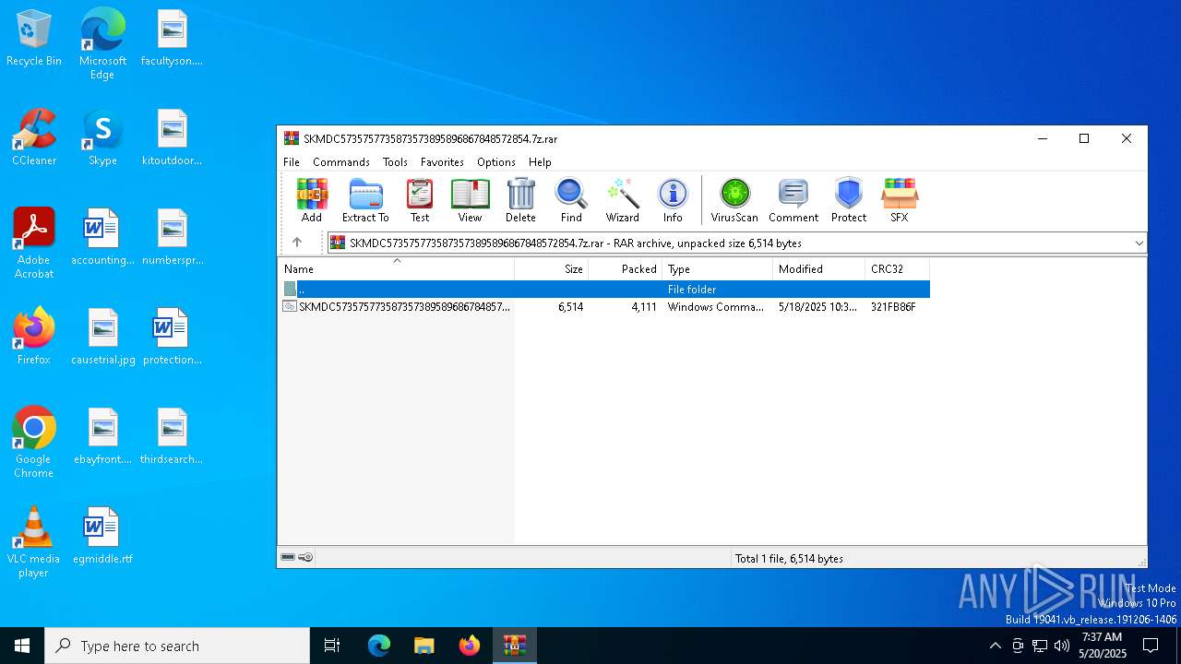Screen dimensions: 1181x664
Task: Run the Test archive tool
Action: (x=420, y=200)
